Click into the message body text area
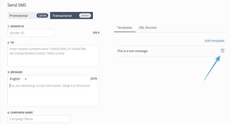The height and width of the screenshot is (124, 230). click(53, 94)
